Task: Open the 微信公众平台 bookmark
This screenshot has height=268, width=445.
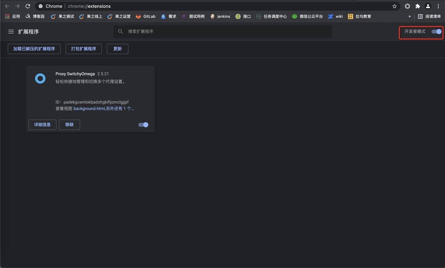Action: [x=307, y=16]
